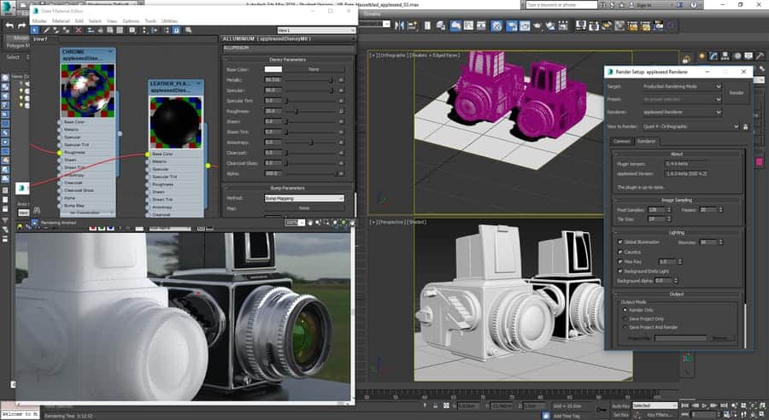Toggle the Set Key mode button

click(x=620, y=415)
